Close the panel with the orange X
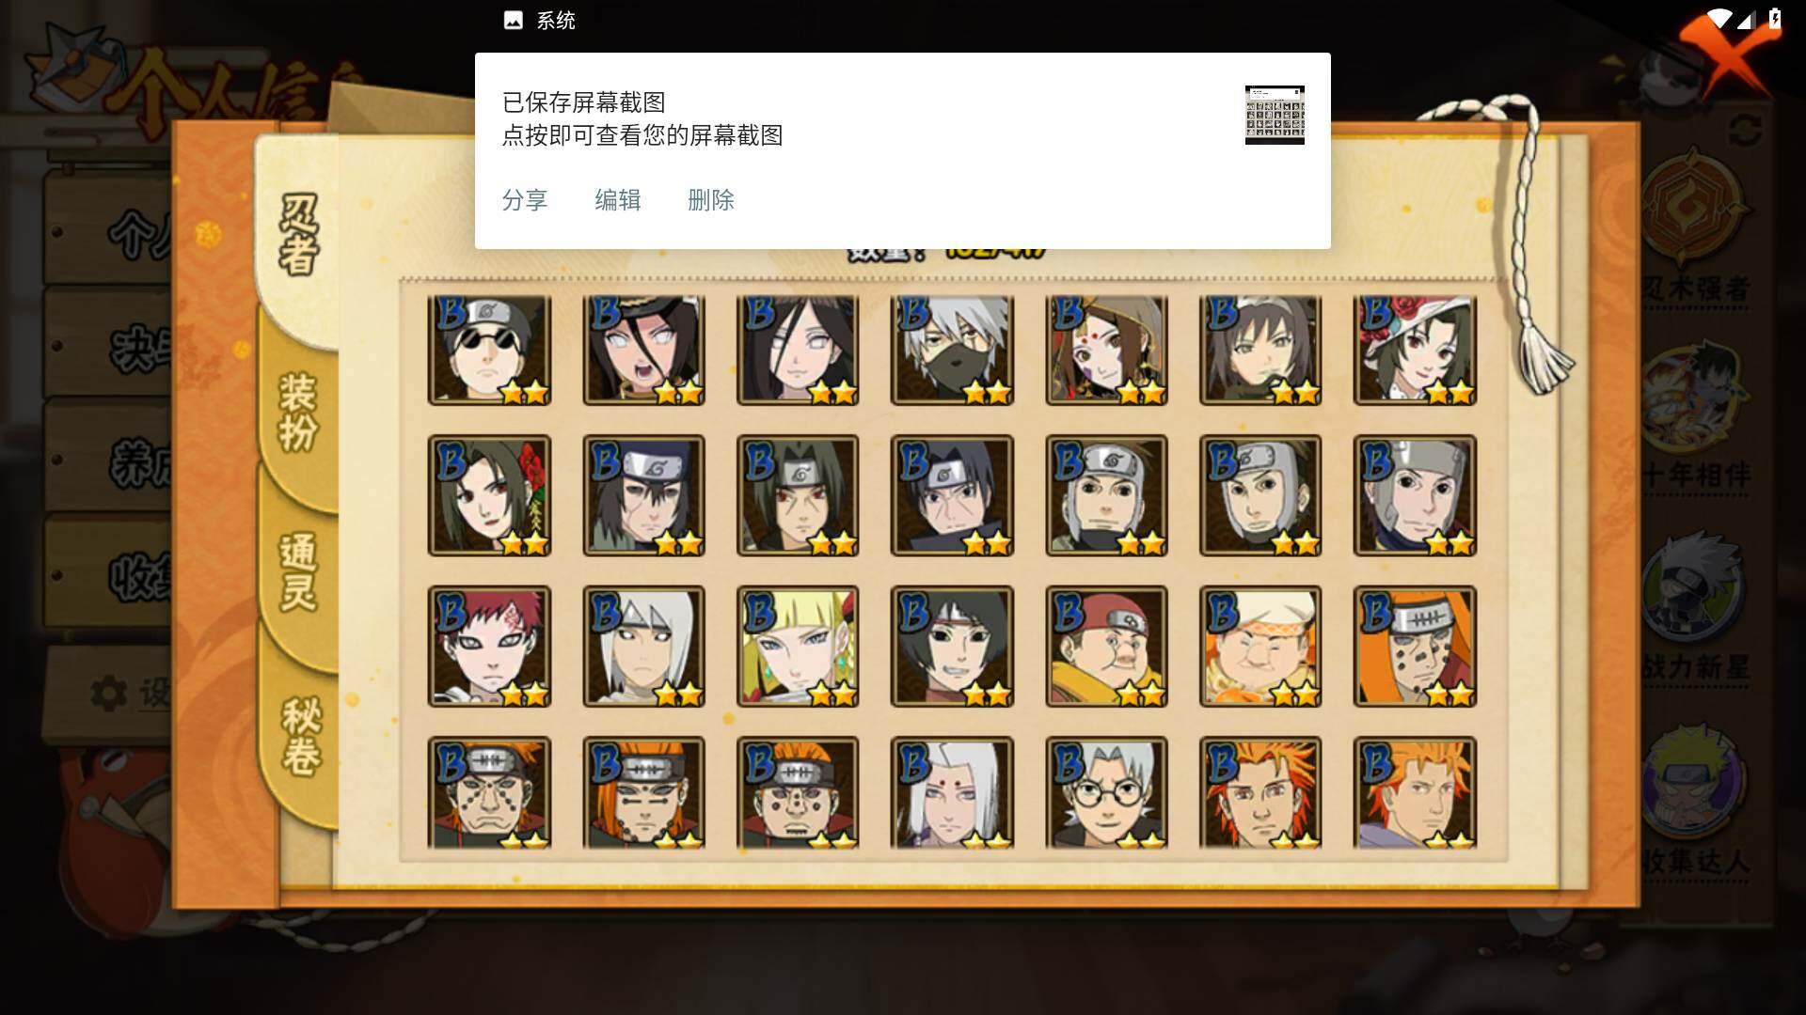The height and width of the screenshot is (1015, 1806). pyautogui.click(x=1726, y=55)
